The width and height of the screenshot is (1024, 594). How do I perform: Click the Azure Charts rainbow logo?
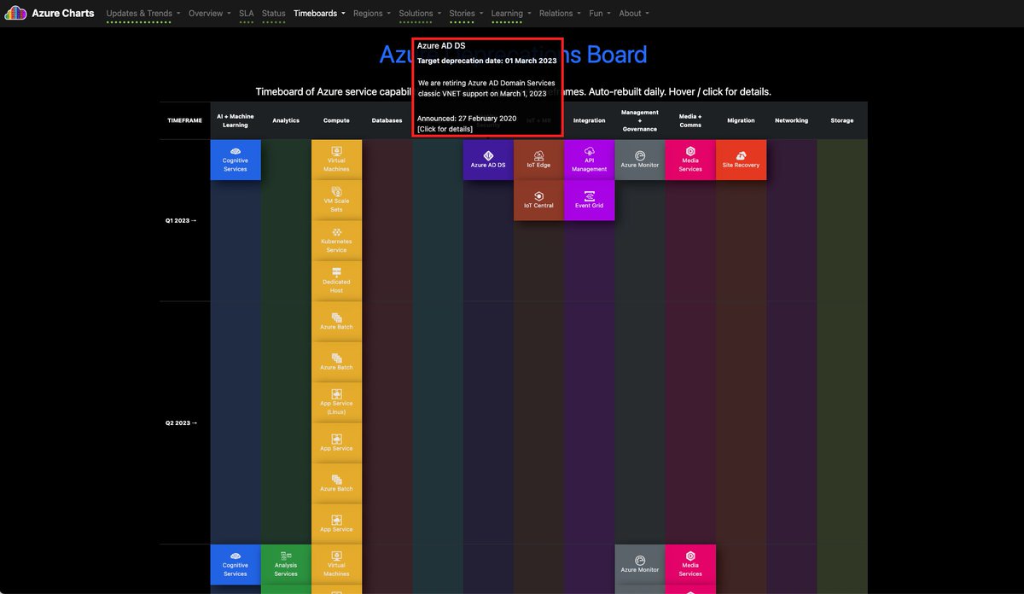click(14, 13)
